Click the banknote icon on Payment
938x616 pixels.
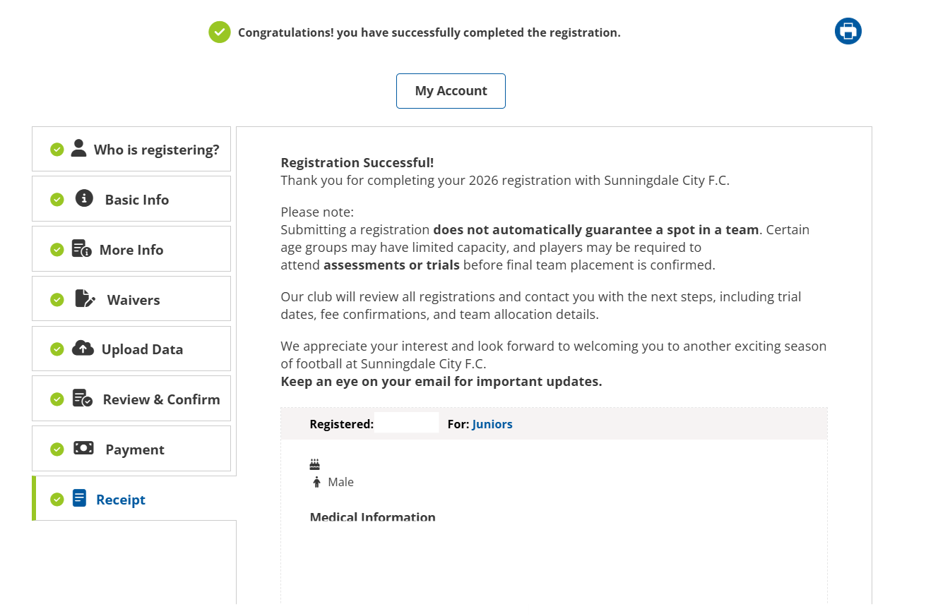(83, 448)
